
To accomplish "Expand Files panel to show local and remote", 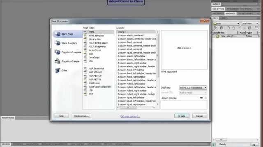I will point(256,28).
